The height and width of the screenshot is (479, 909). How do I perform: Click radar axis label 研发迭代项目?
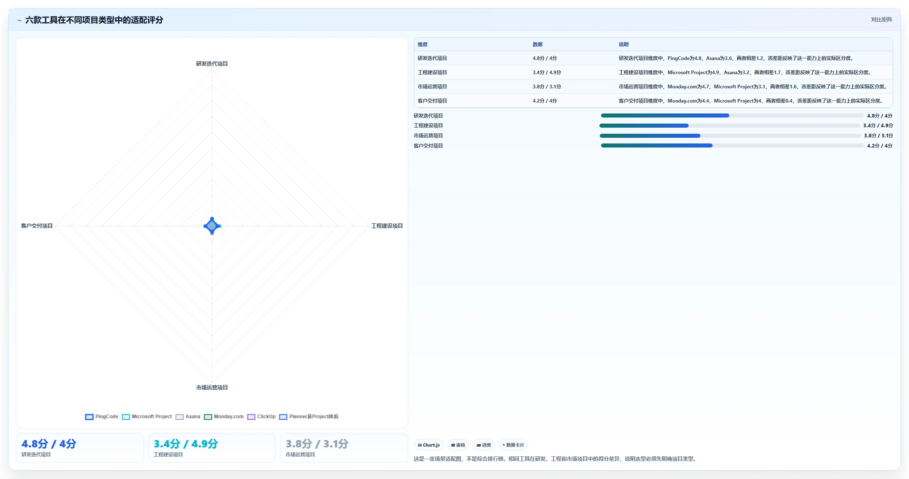click(212, 64)
